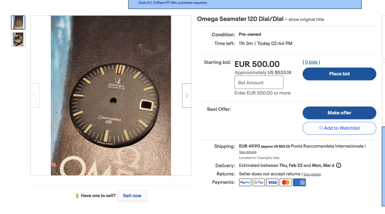Show the next listing photo
Screen dimensions: 385x214
pos(187,96)
